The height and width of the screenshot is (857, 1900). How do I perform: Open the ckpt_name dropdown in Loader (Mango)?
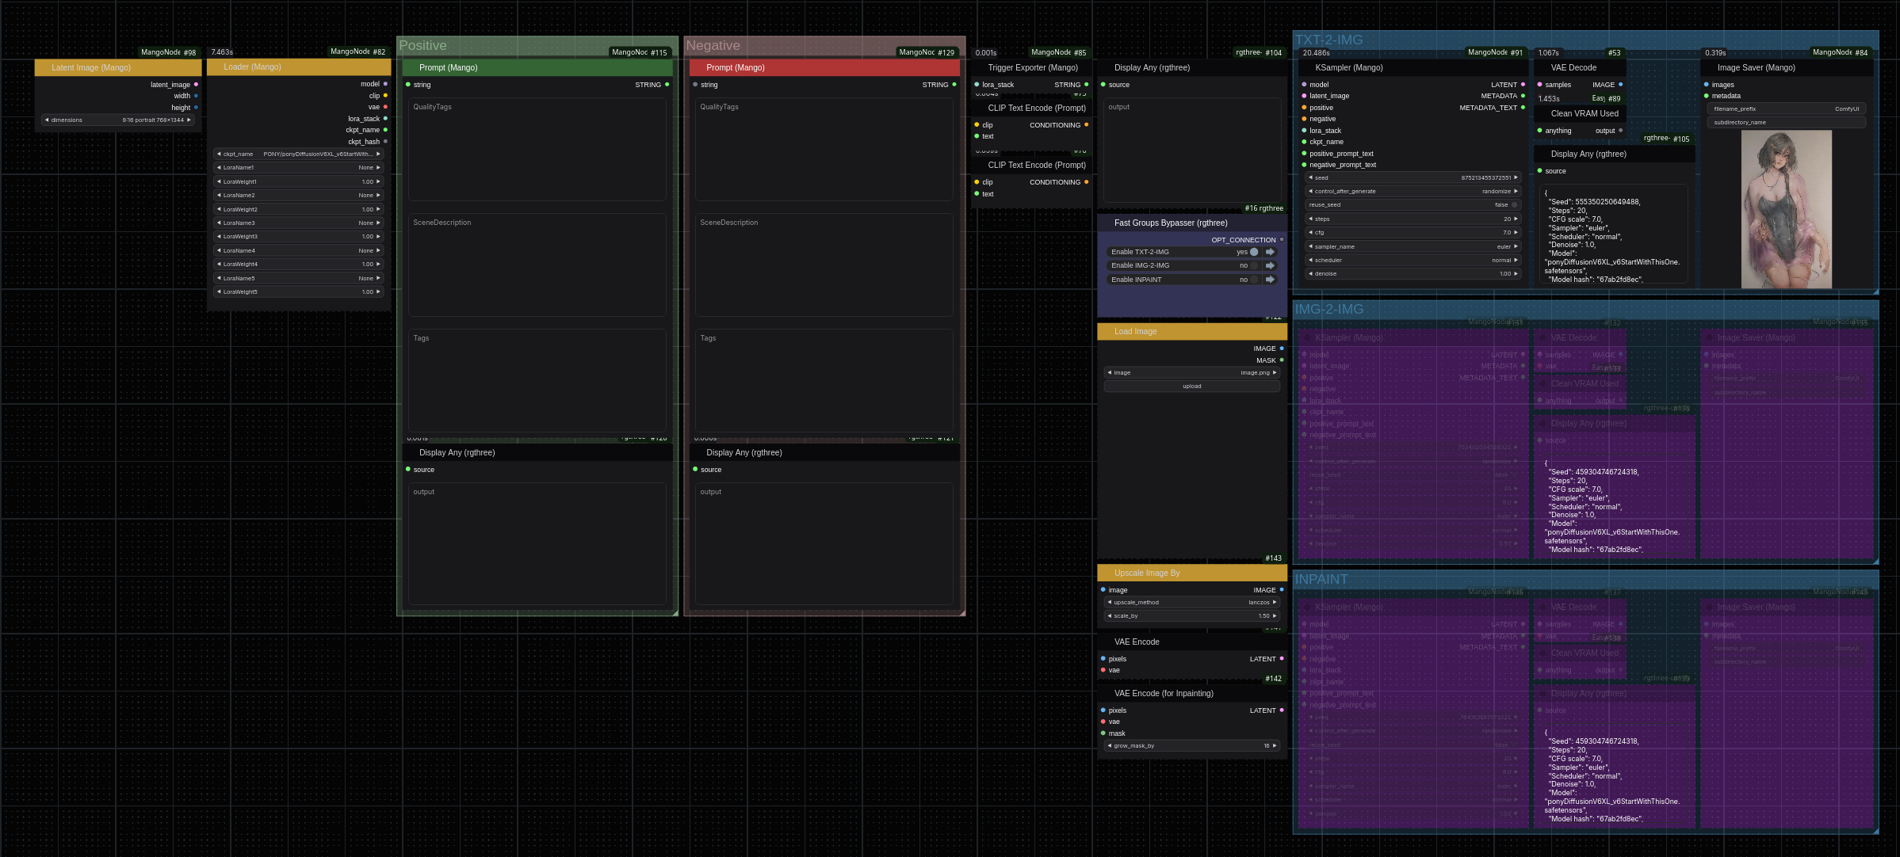[x=299, y=154]
